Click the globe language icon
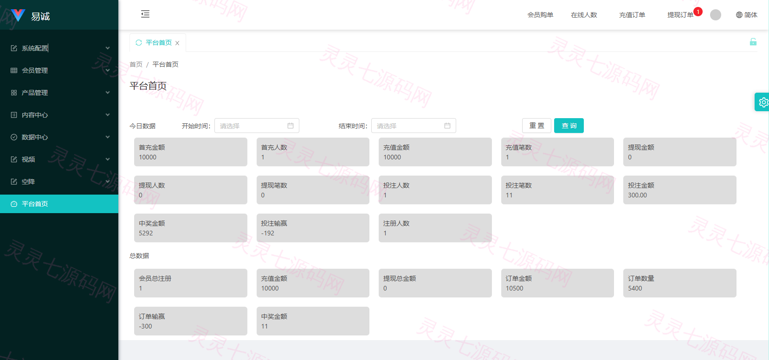Viewport: 769px width, 360px height. pos(739,15)
